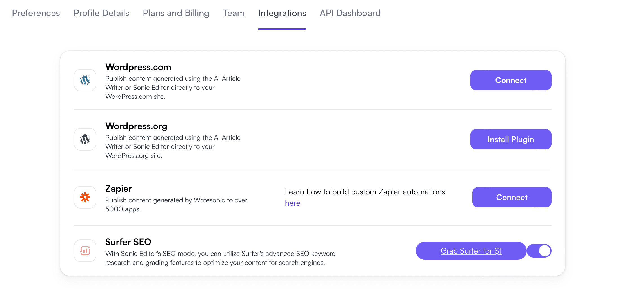Toggle the Surfer SEO integration switch
The height and width of the screenshot is (300, 627).
coord(539,251)
